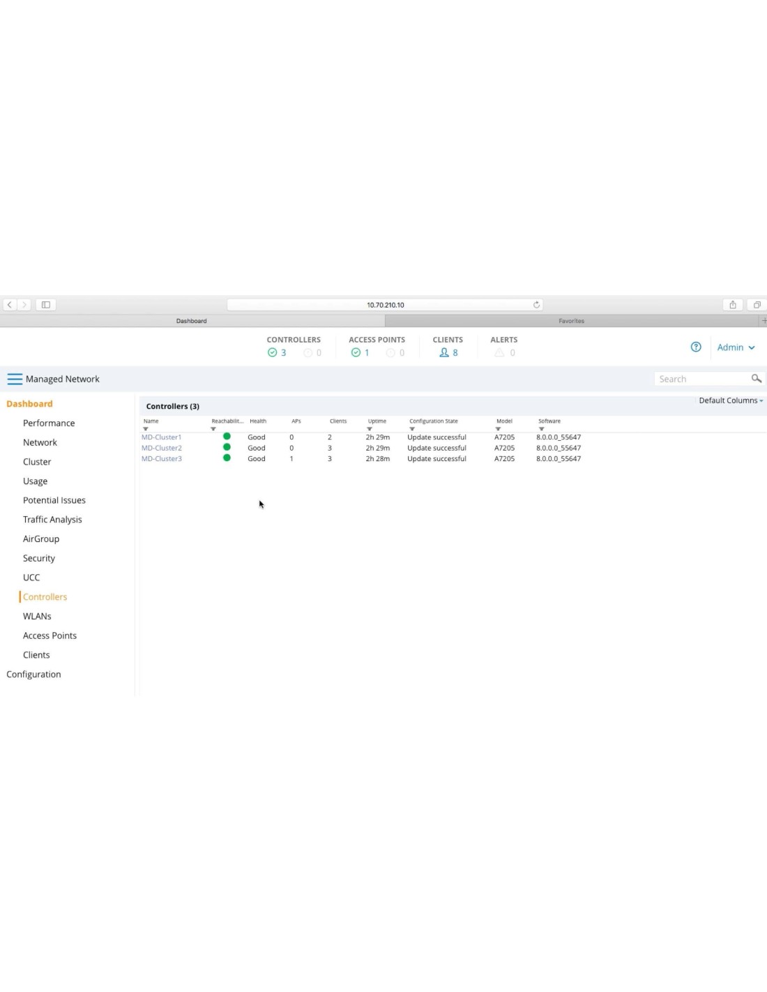Viewport: 767px width, 992px height.
Task: Click the browser share icon
Action: click(732, 305)
